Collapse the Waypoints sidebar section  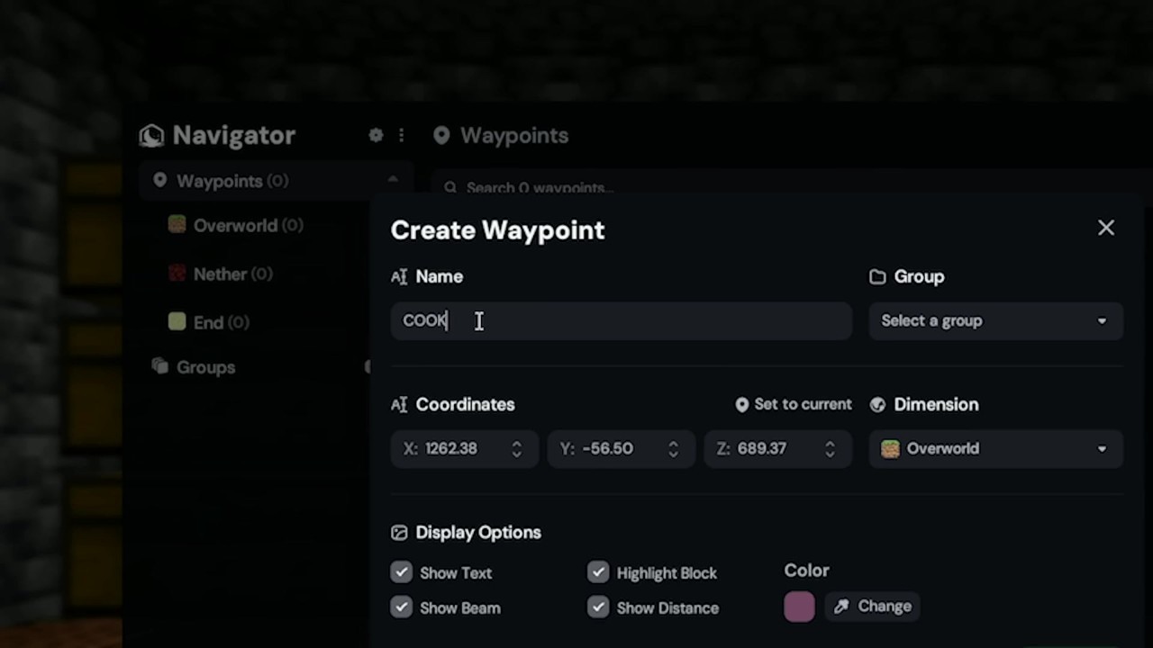tap(393, 180)
